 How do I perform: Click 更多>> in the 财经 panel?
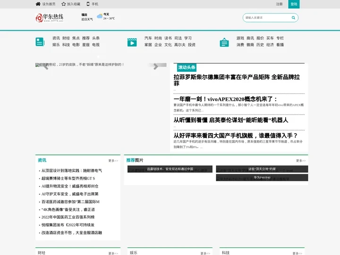[113, 253]
